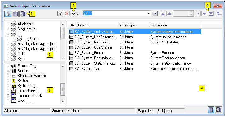Click scrollbar thumb in object types tree
The image size is (225, 117).
pos(63,89)
